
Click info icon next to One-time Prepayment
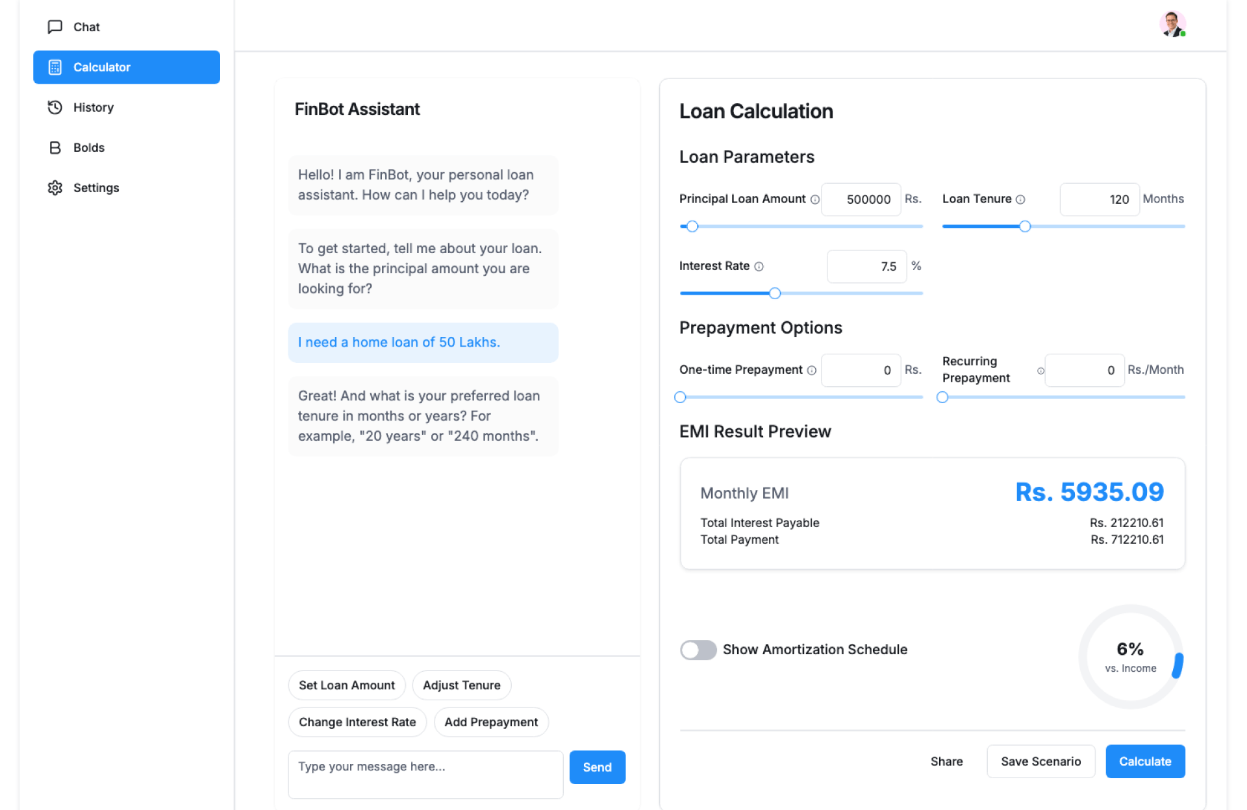811,371
